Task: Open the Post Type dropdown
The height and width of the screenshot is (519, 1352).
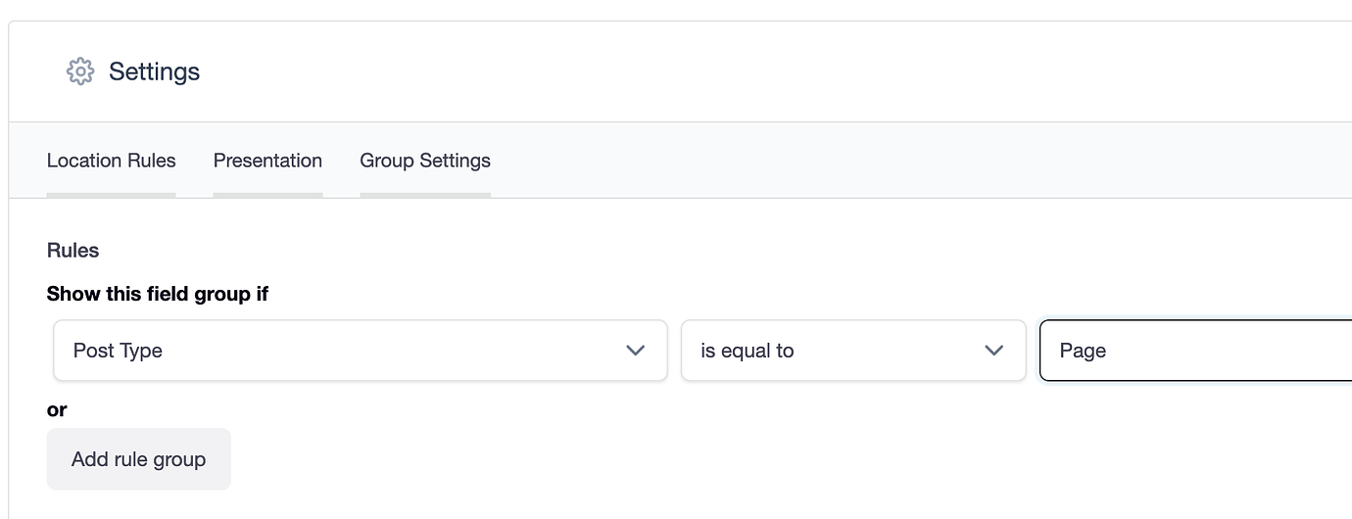Action: tap(361, 351)
